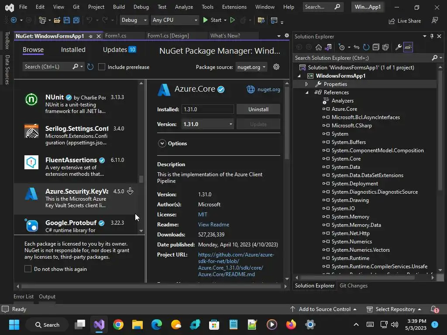The image size is (447, 335).
Task: Open the Error List tab
Action: pyautogui.click(x=24, y=297)
